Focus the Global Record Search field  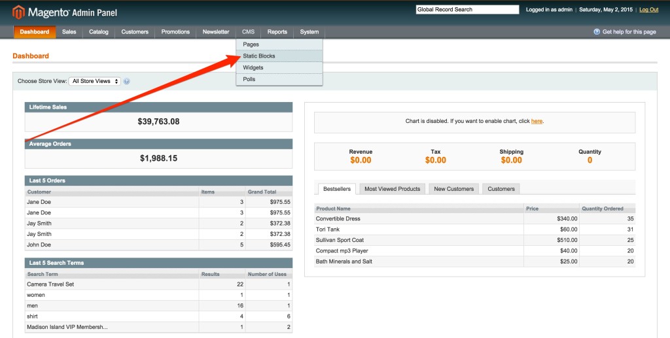click(467, 9)
